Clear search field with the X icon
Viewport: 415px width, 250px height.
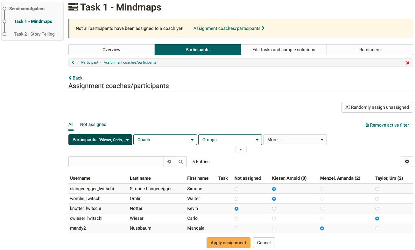click(x=169, y=162)
